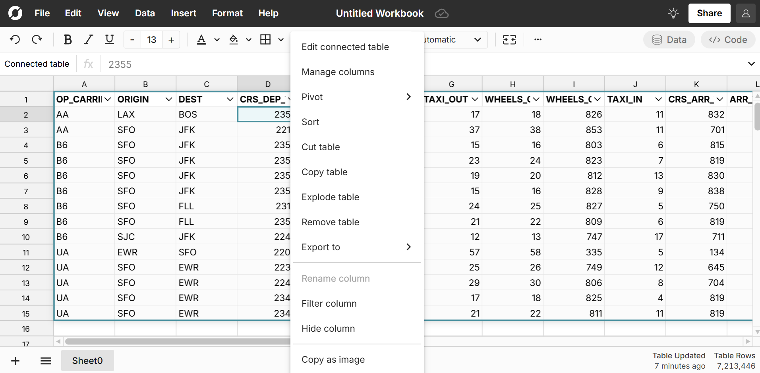Select Explode table from context menu
The image size is (760, 373).
330,197
